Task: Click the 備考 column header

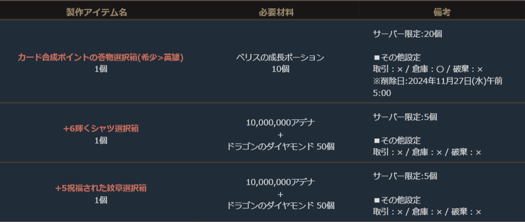Action: [441, 11]
